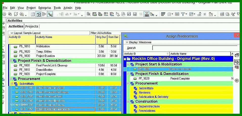
Task: Click the Assign Predecessors title bar icon
Action: pyautogui.click(x=126, y=36)
